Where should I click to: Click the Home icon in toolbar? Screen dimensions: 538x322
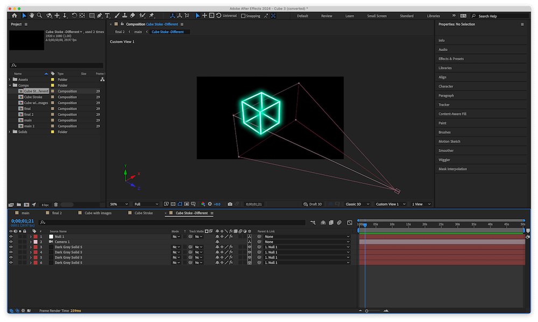[15, 16]
